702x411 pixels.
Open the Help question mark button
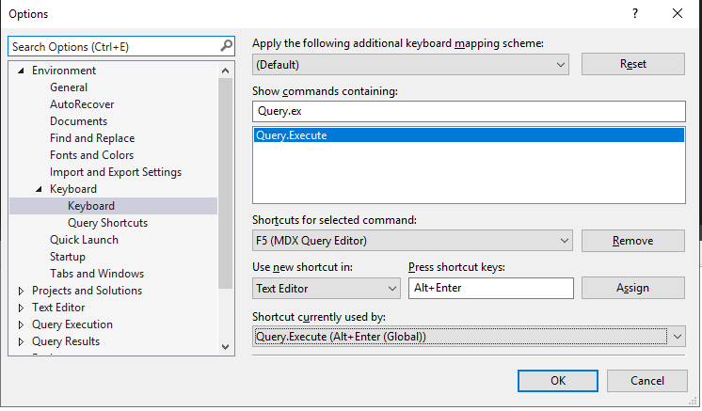pos(635,13)
